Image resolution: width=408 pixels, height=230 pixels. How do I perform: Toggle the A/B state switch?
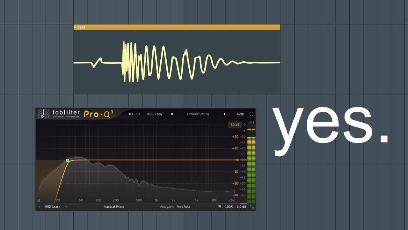point(150,114)
